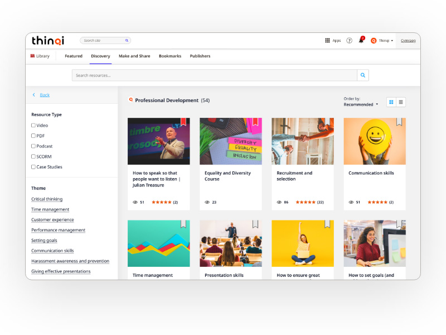
Task: Remove bookmark on Equality and Diversity Course
Action: click(255, 122)
